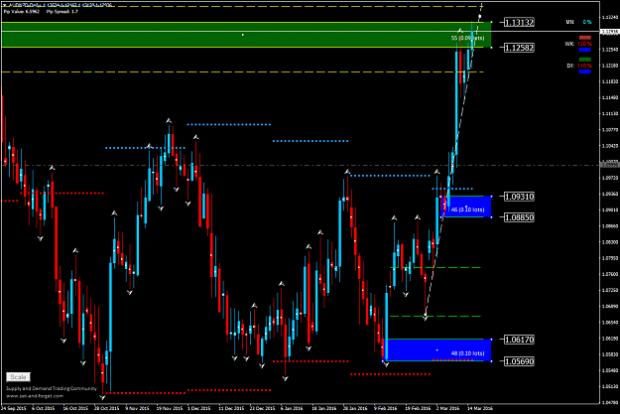Click the green zone's 55 (0.09 lots) label

468,38
